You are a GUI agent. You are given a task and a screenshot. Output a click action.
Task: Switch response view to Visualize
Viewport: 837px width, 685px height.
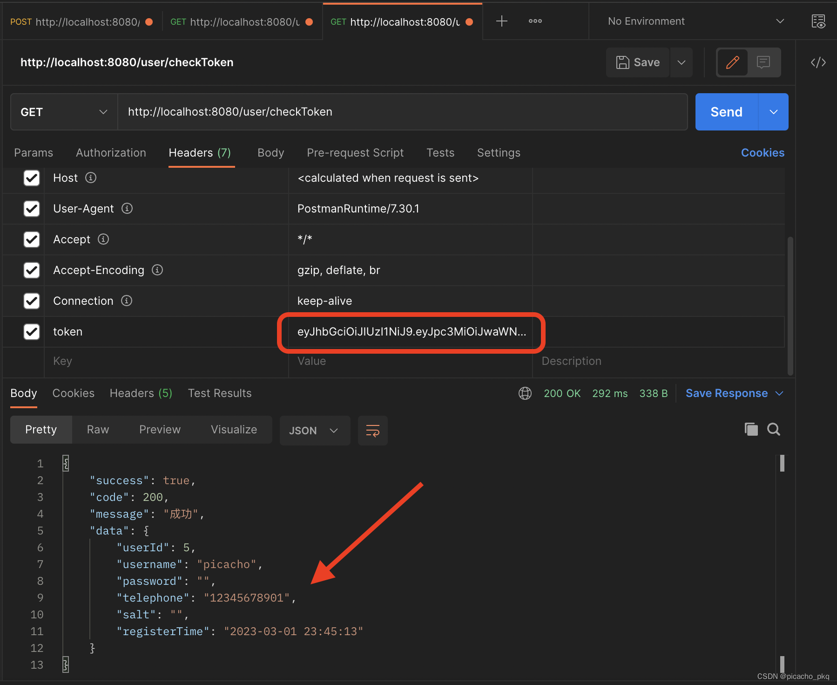[x=234, y=430]
